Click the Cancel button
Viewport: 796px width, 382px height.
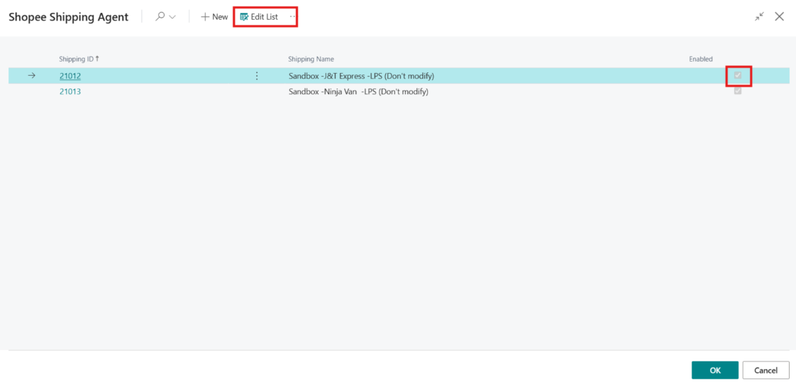tap(765, 371)
